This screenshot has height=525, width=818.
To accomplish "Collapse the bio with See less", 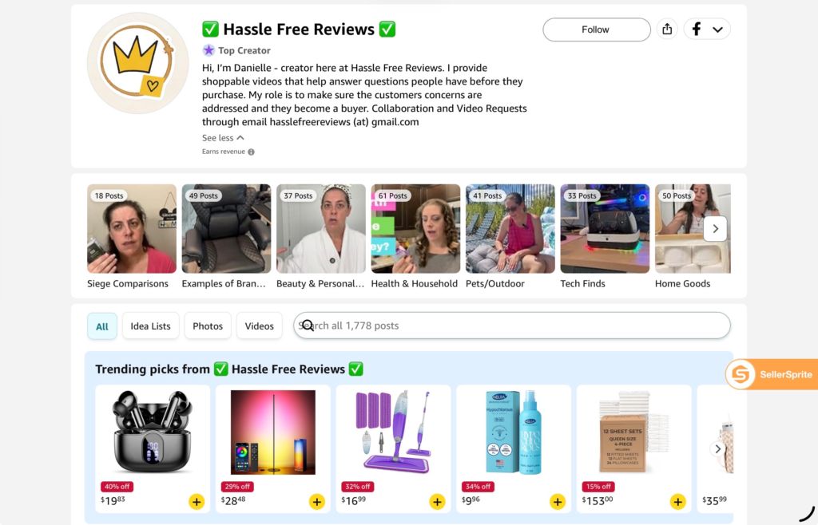I will point(223,138).
